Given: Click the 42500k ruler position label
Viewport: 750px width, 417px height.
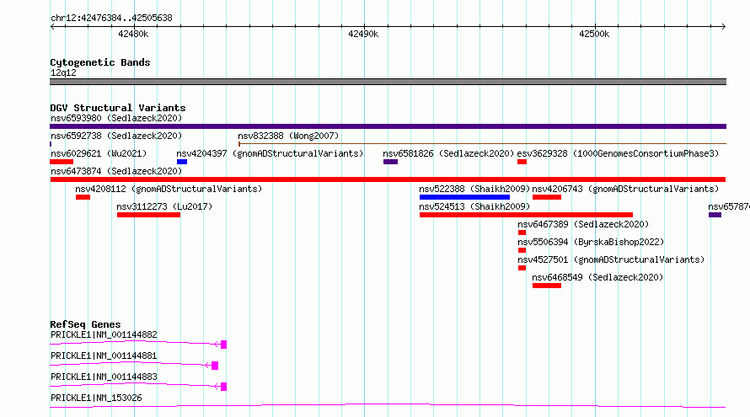Looking at the screenshot, I should click(594, 34).
